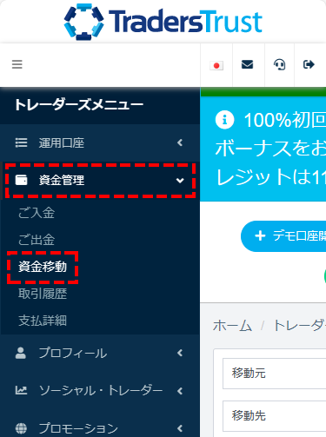Image resolution: width=326 pixels, height=437 pixels.
Task: Click the chart icon beside ソーシャル・トレーダー
Action: (x=21, y=390)
